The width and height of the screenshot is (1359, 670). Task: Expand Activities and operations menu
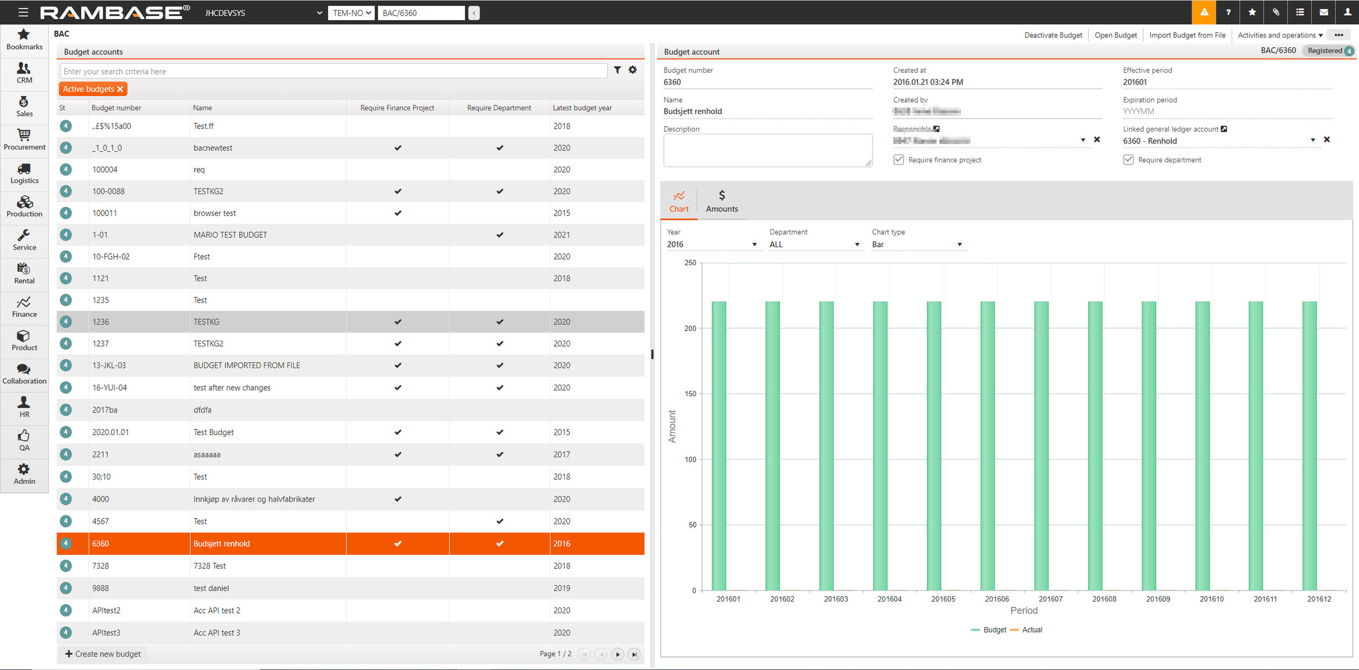coord(1280,35)
